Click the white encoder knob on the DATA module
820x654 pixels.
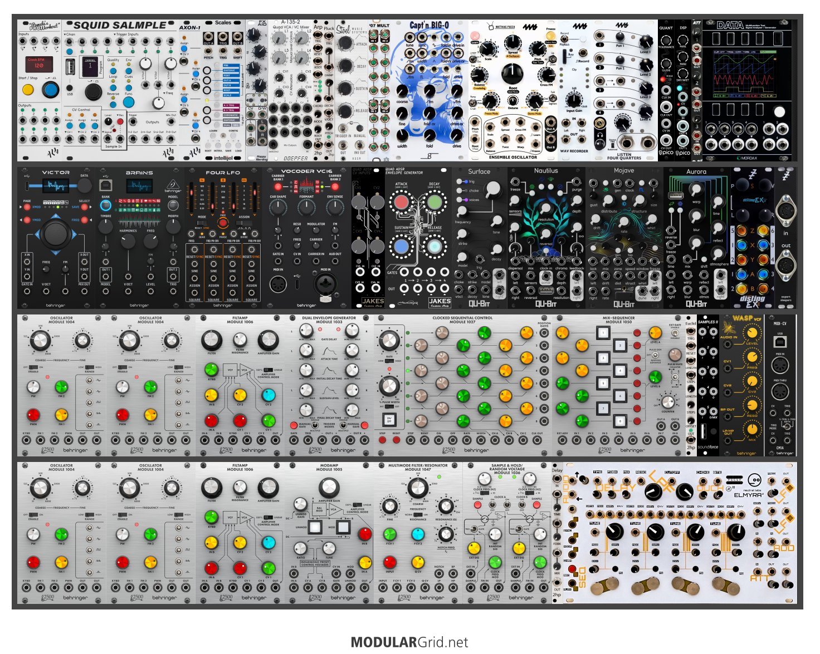[779, 112]
